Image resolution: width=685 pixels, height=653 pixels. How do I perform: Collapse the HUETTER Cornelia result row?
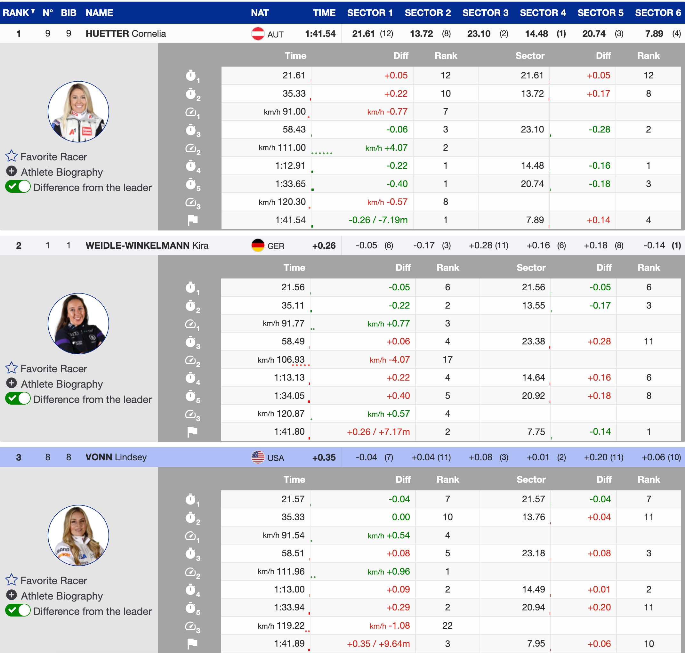125,34
